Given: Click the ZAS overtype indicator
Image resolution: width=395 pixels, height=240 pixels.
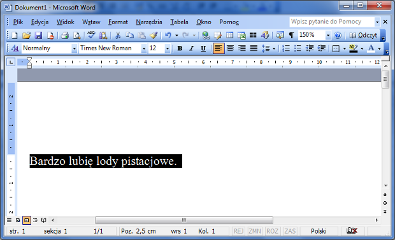Looking at the screenshot, I should tap(290, 231).
